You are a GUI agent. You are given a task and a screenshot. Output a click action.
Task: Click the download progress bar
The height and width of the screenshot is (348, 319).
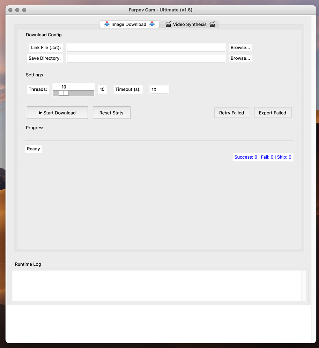point(159,140)
